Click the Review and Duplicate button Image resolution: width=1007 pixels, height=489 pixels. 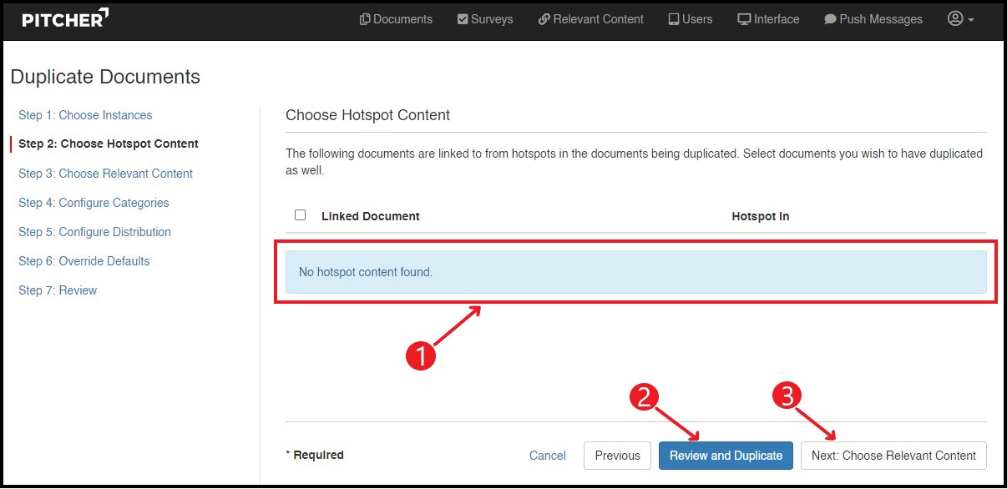click(726, 456)
